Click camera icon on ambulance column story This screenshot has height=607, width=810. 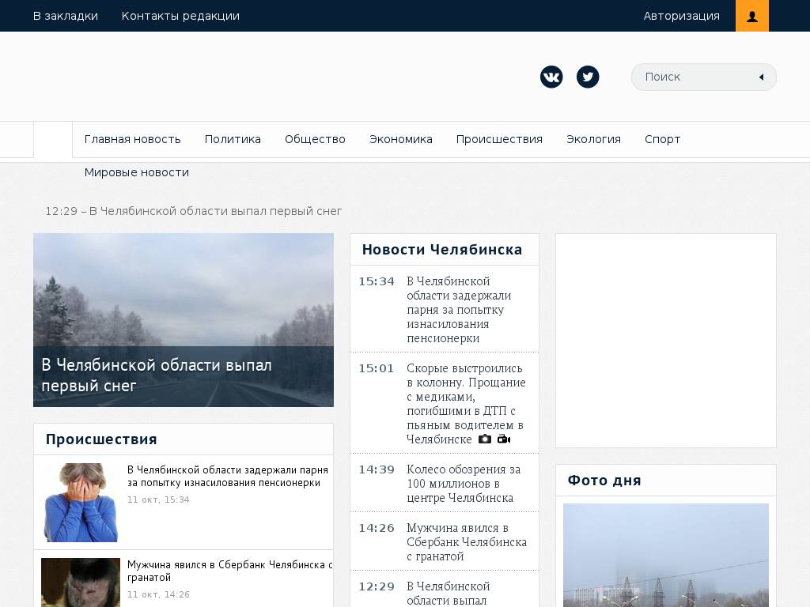tap(485, 439)
